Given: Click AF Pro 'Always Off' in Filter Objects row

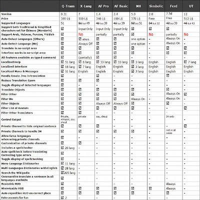Looking at the screenshot, I should (103, 103).
